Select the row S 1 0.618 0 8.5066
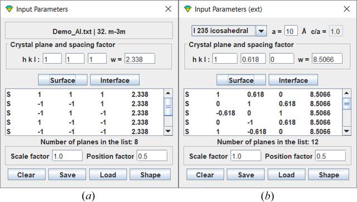 (x=263, y=94)
